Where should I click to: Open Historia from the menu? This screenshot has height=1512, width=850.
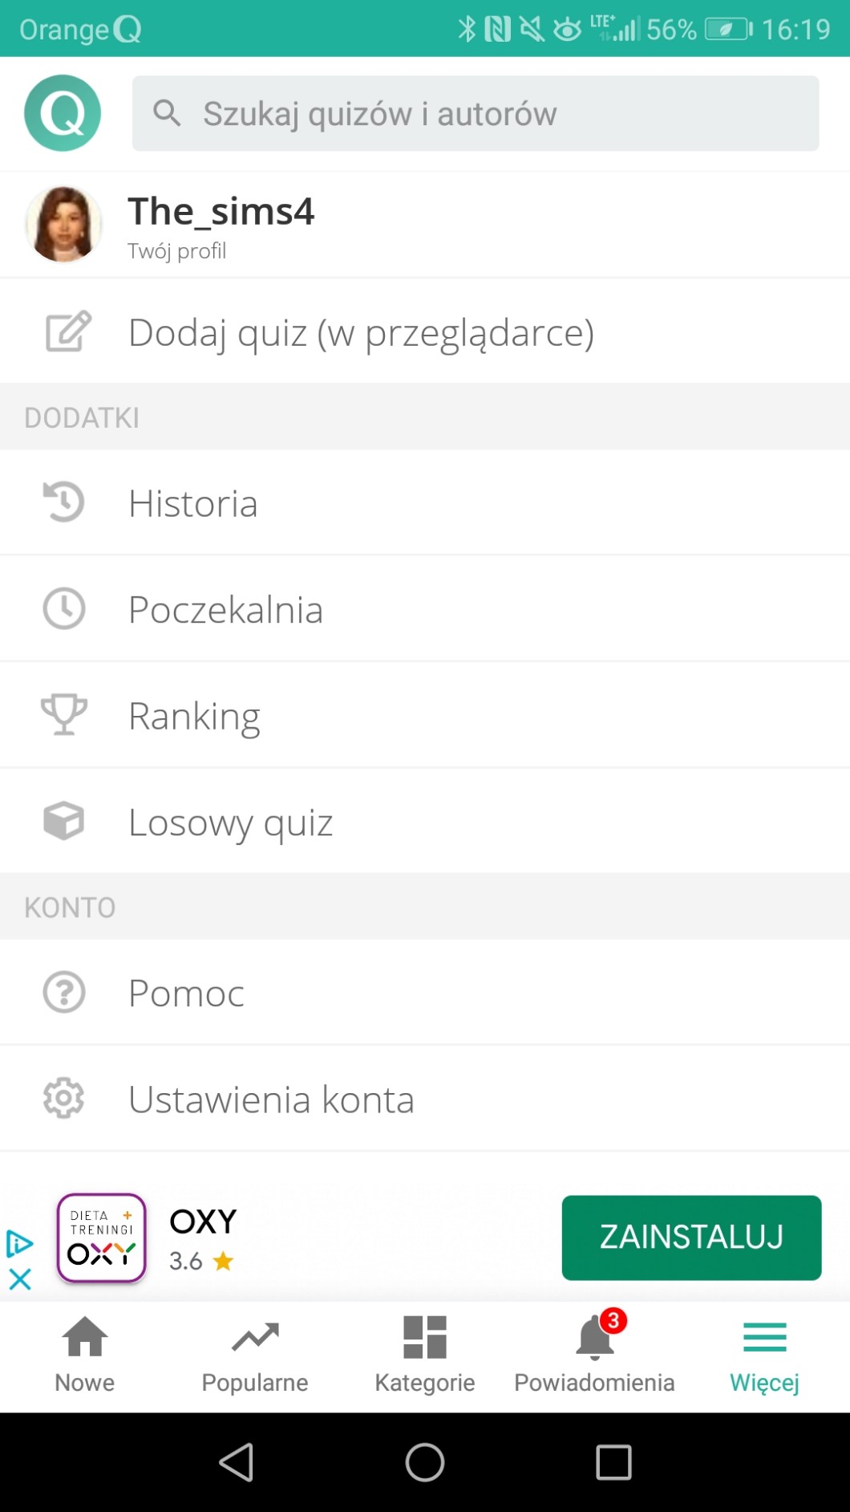[x=192, y=503]
